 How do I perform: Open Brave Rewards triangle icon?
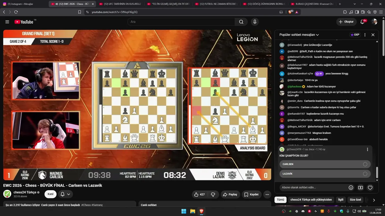297,12
